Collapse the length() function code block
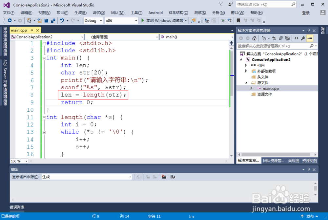 pyautogui.click(x=44, y=118)
